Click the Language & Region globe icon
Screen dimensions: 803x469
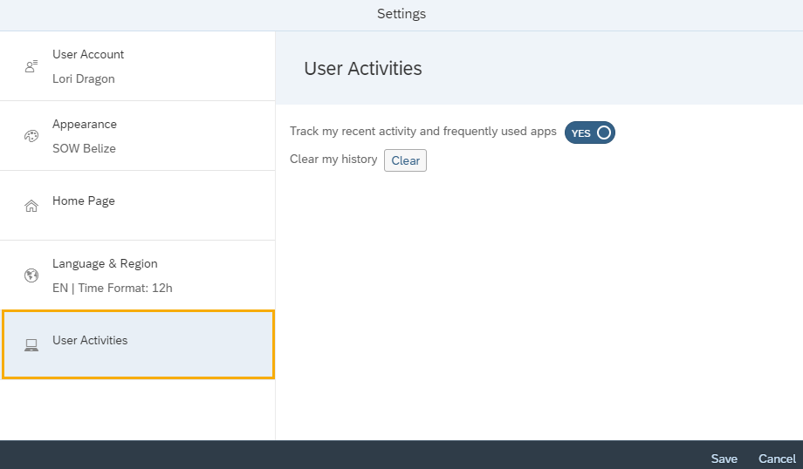pos(31,275)
